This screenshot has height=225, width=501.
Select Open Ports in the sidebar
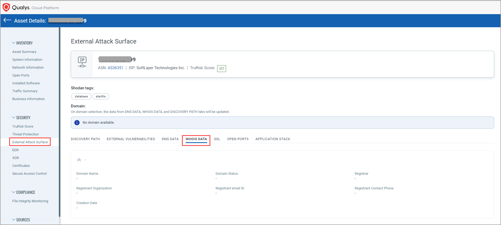coord(21,75)
